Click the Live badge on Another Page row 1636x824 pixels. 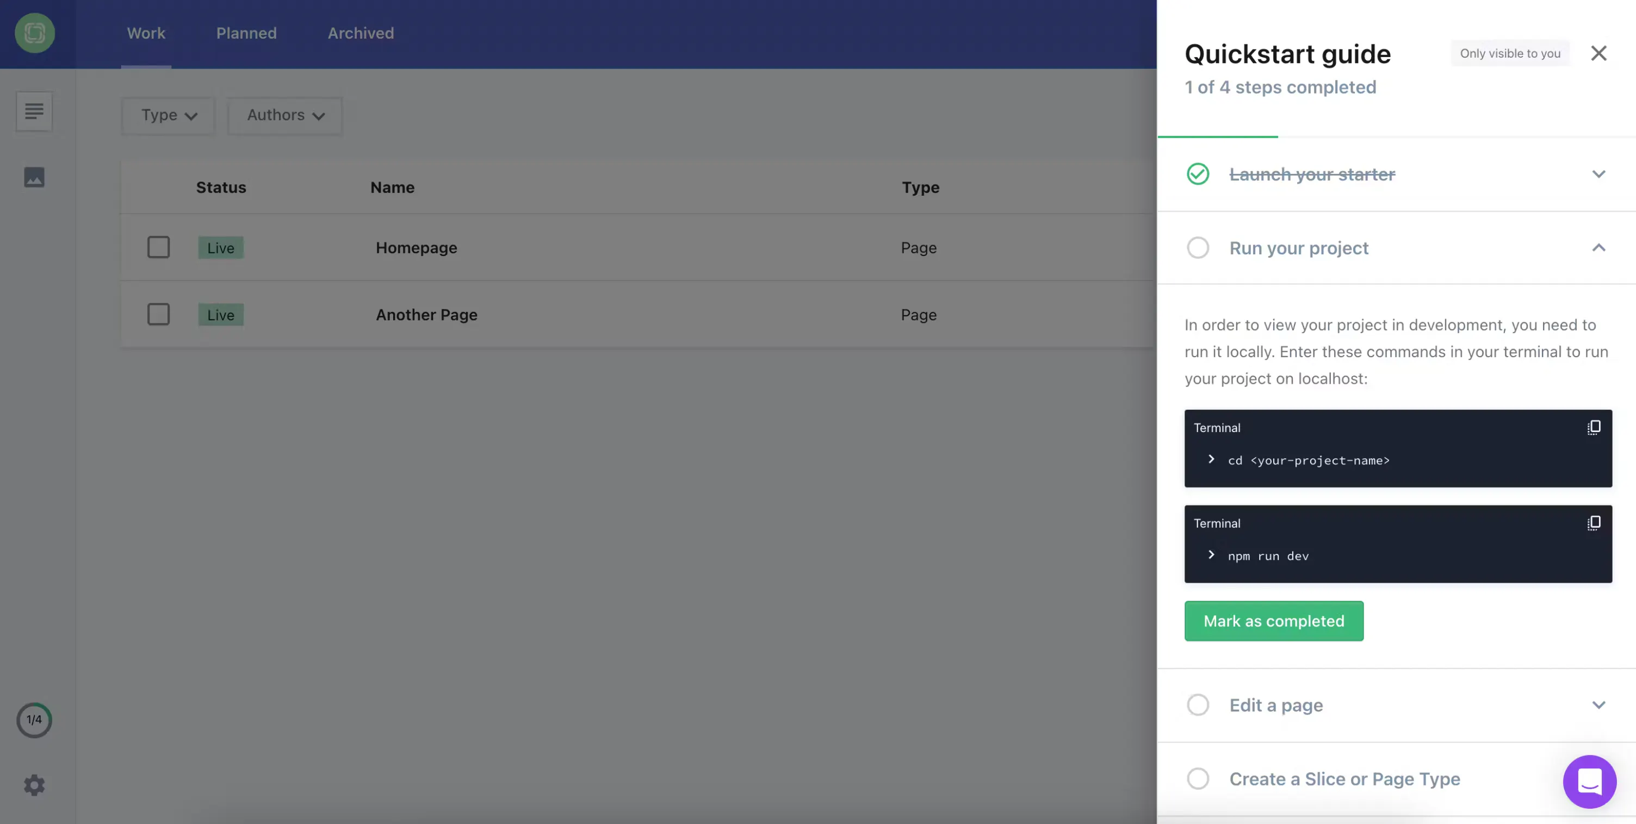click(220, 315)
